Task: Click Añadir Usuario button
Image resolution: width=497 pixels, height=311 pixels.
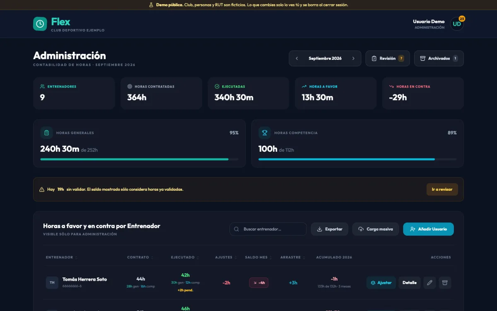Action: click(428, 229)
